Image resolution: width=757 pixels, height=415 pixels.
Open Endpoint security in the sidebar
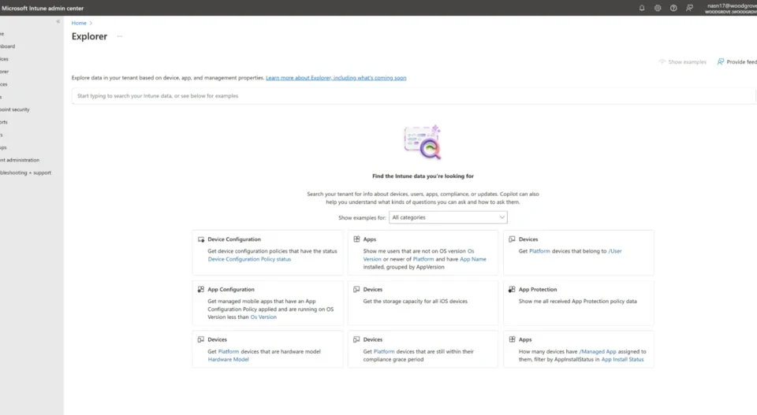pos(15,109)
